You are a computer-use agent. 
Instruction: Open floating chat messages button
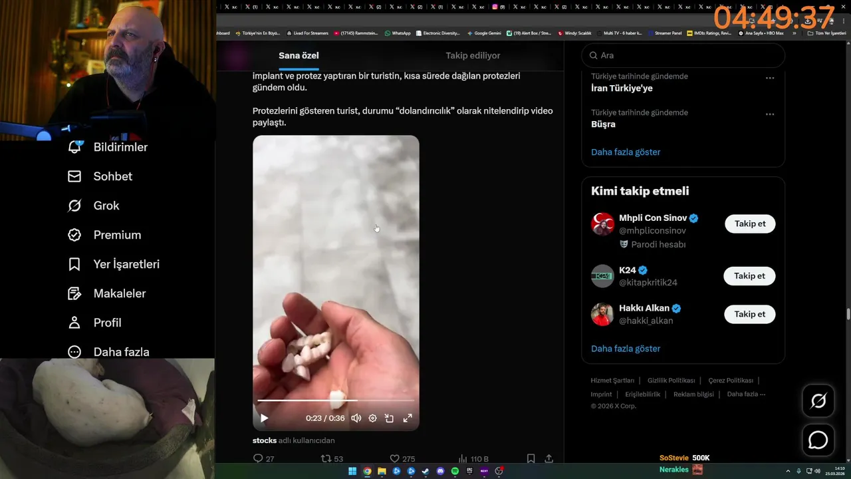(818, 440)
